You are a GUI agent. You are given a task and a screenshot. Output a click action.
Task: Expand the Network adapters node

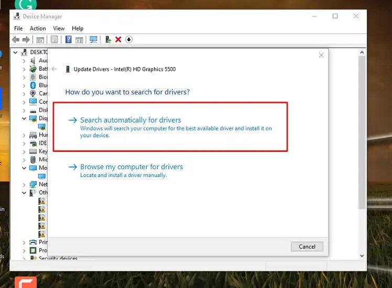click(24, 185)
